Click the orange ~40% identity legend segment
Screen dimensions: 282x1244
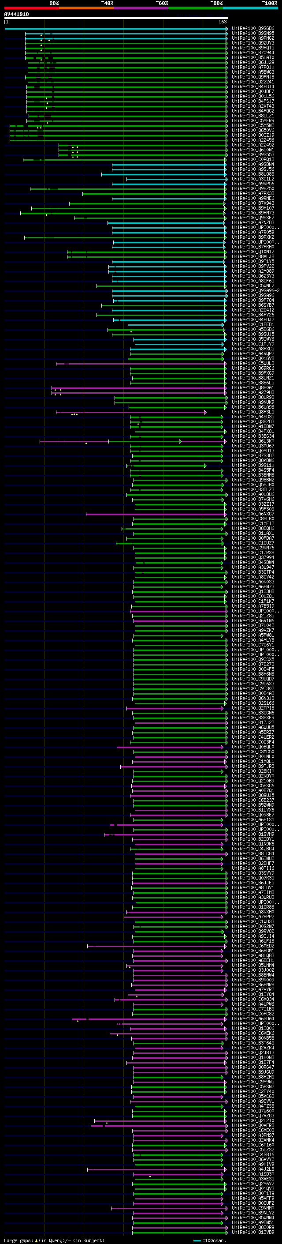(x=86, y=8)
